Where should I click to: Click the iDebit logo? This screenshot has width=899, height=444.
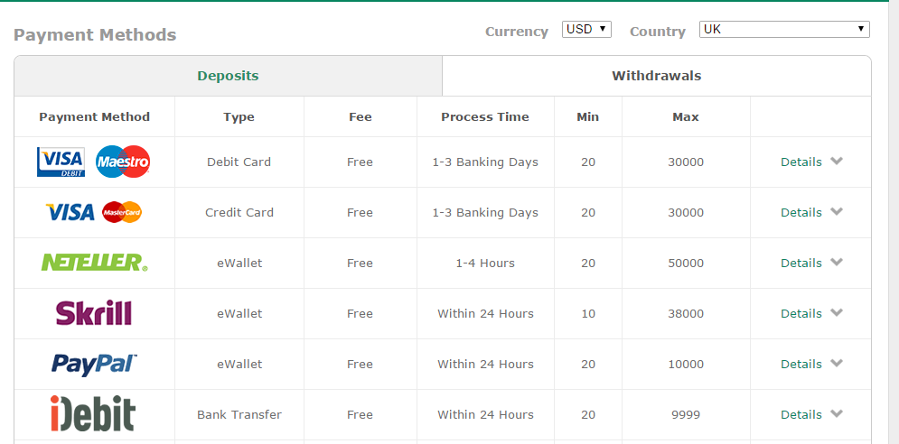[92, 414]
